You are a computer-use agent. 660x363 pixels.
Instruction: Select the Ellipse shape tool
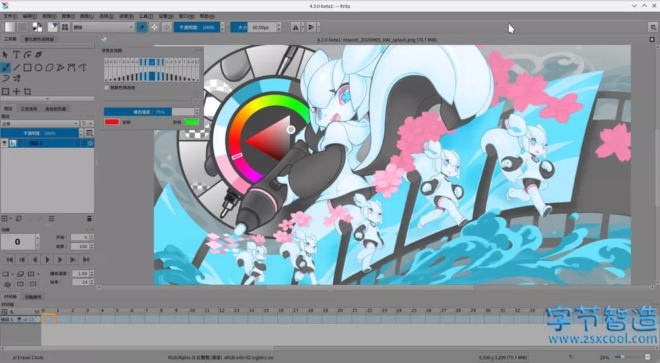point(39,67)
